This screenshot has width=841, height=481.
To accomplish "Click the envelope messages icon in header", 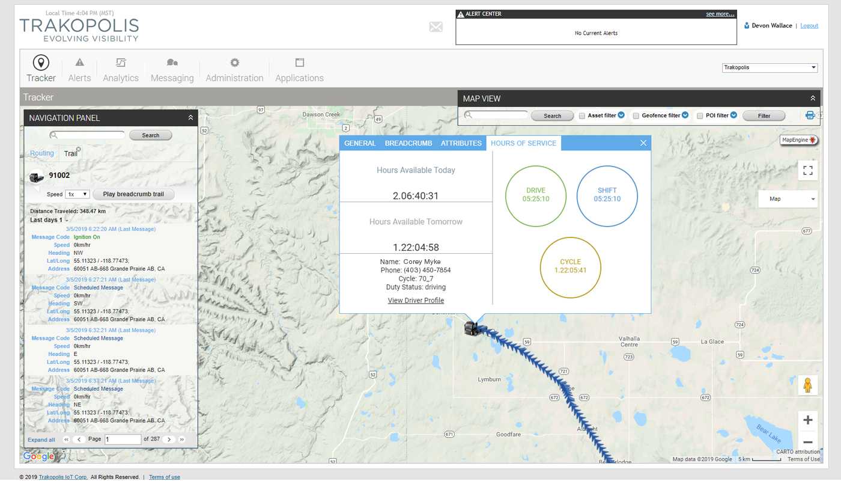I will point(436,26).
